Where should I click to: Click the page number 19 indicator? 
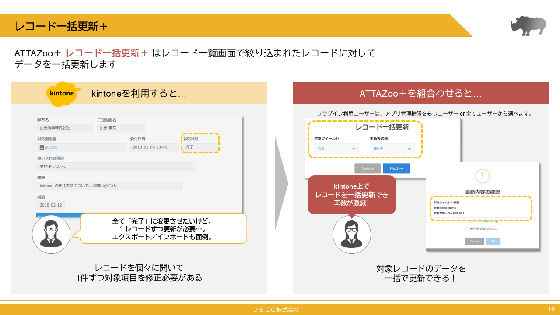click(551, 309)
